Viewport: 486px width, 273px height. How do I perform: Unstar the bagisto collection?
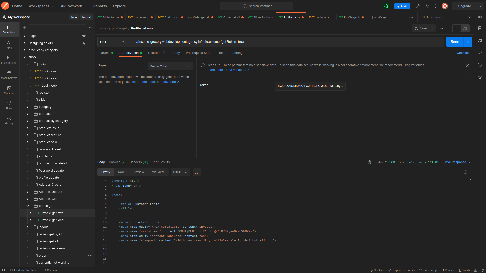click(84, 36)
